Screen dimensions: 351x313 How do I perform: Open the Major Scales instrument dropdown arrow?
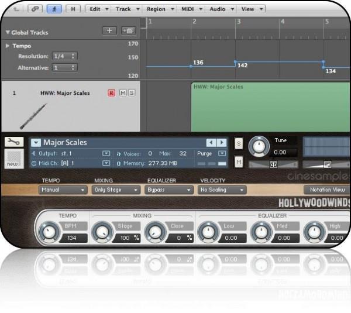[x=36, y=143]
